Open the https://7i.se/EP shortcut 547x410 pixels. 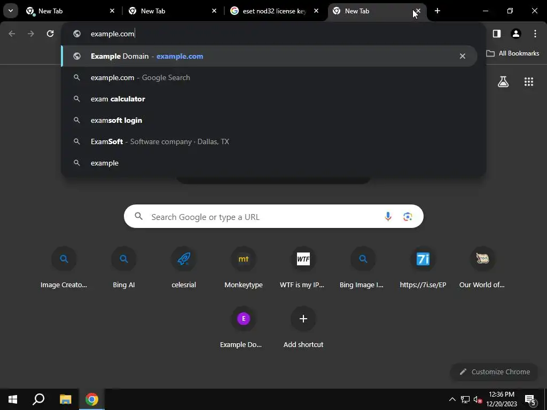tap(423, 268)
